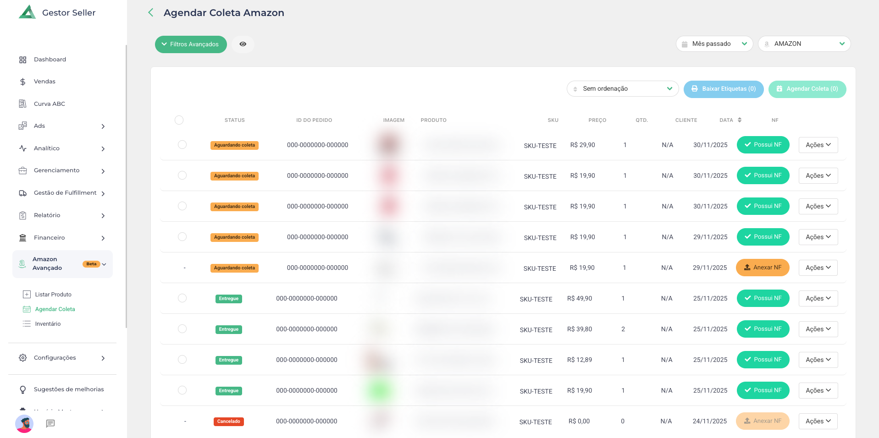Open the Curva ABC icon
This screenshot has height=438, width=879.
[x=22, y=104]
